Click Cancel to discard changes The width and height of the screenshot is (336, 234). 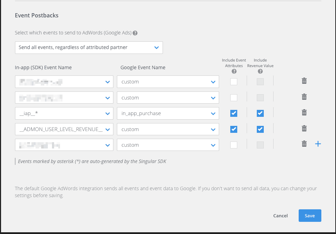pos(280,216)
